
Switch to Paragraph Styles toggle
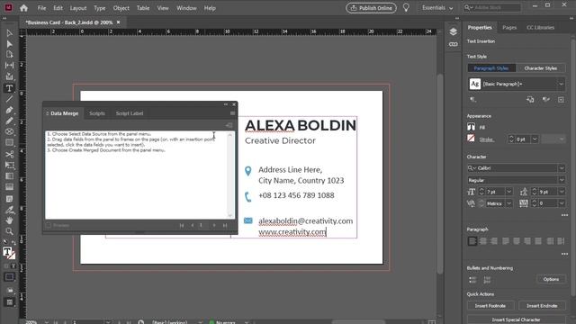coord(491,68)
